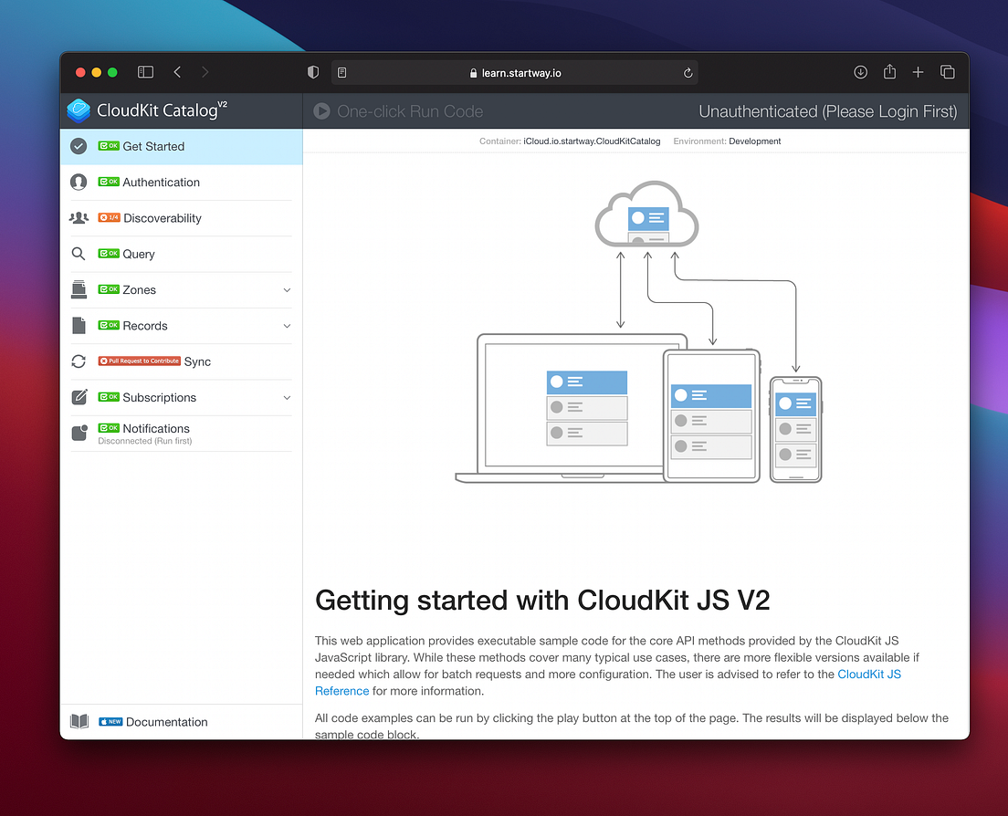This screenshot has height=816, width=1008.
Task: Select Get Started in the navigation
Action: coord(155,146)
